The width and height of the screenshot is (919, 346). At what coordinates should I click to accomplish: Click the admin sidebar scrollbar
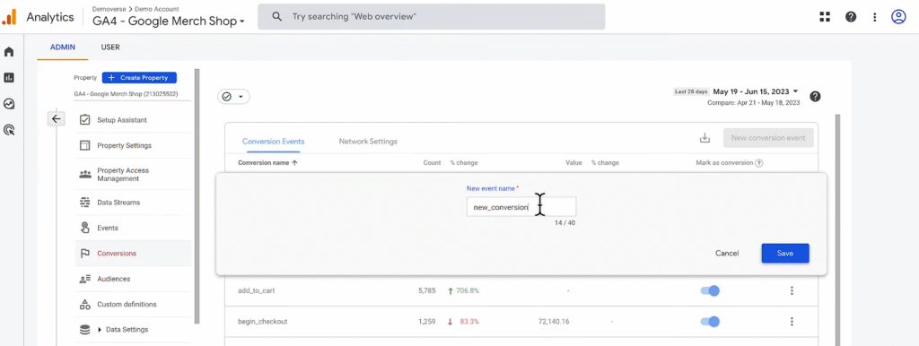point(197,196)
